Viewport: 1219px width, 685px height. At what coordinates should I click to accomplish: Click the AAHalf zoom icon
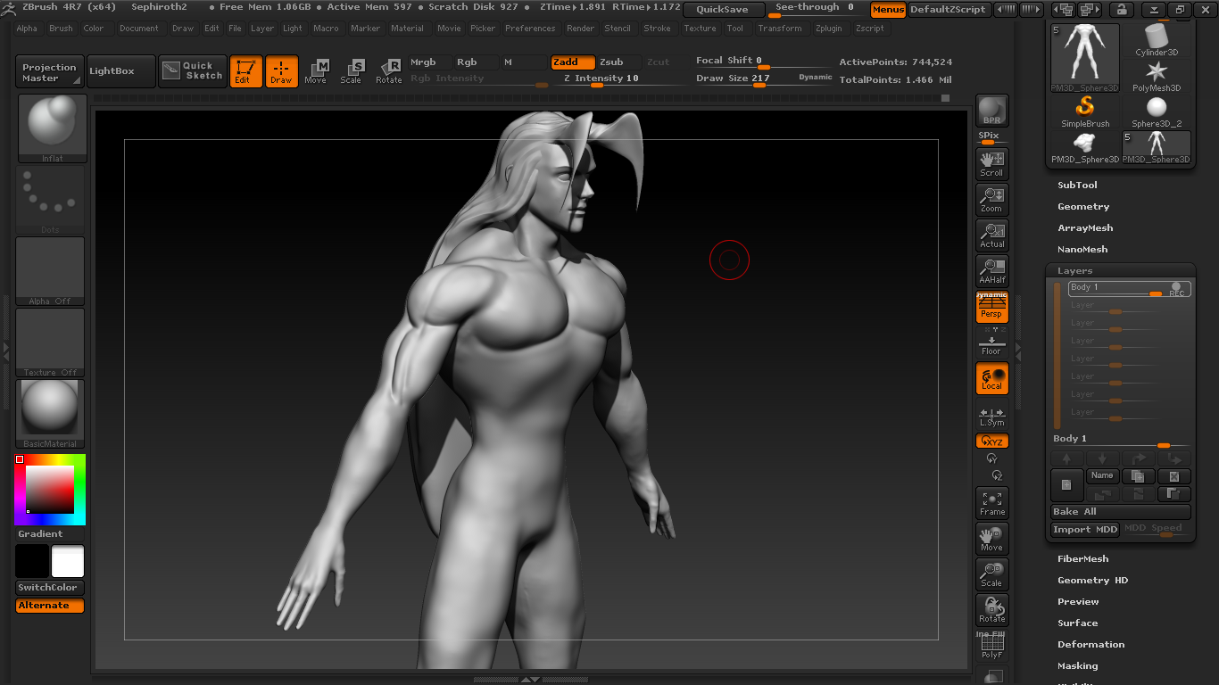[992, 270]
